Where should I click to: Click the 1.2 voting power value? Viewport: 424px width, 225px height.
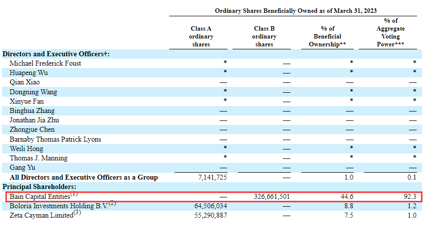[412, 206]
